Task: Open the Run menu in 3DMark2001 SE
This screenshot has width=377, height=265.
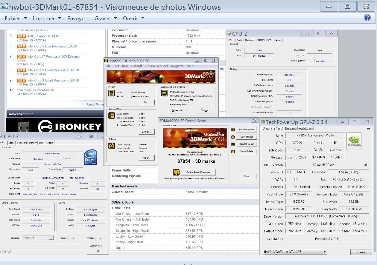Action: tap(125, 66)
